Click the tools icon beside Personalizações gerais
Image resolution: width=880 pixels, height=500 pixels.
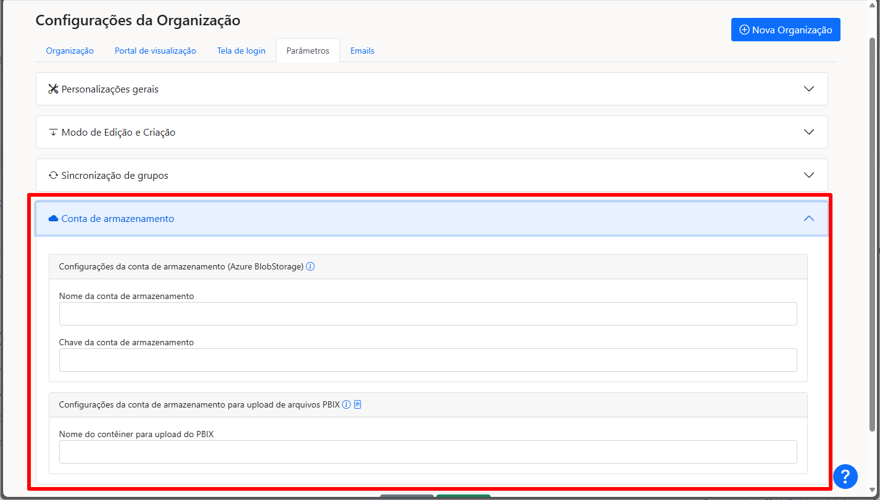(53, 89)
